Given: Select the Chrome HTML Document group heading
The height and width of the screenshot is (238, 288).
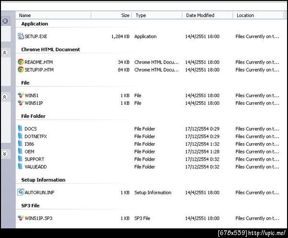Looking at the screenshot, I should [x=50, y=50].
